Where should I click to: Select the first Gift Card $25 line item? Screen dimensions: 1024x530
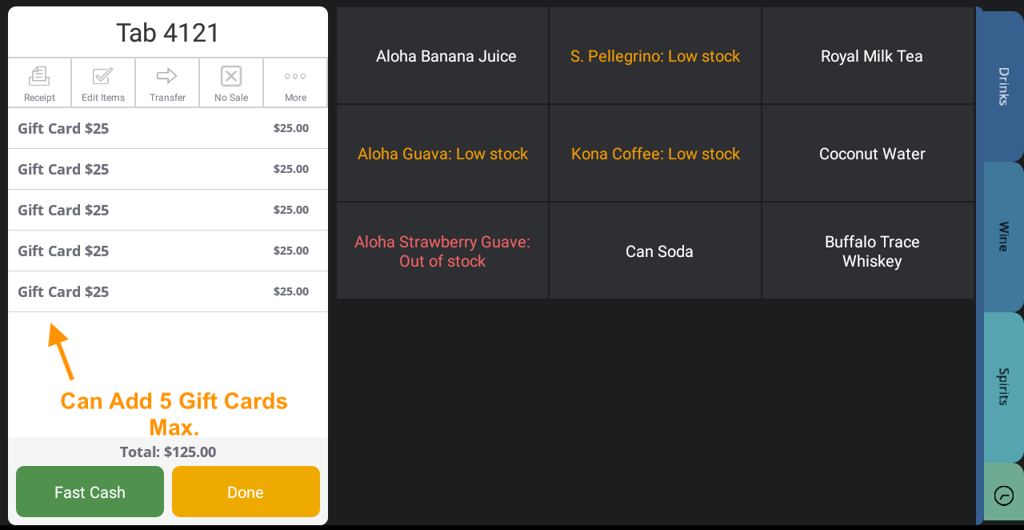[x=167, y=128]
